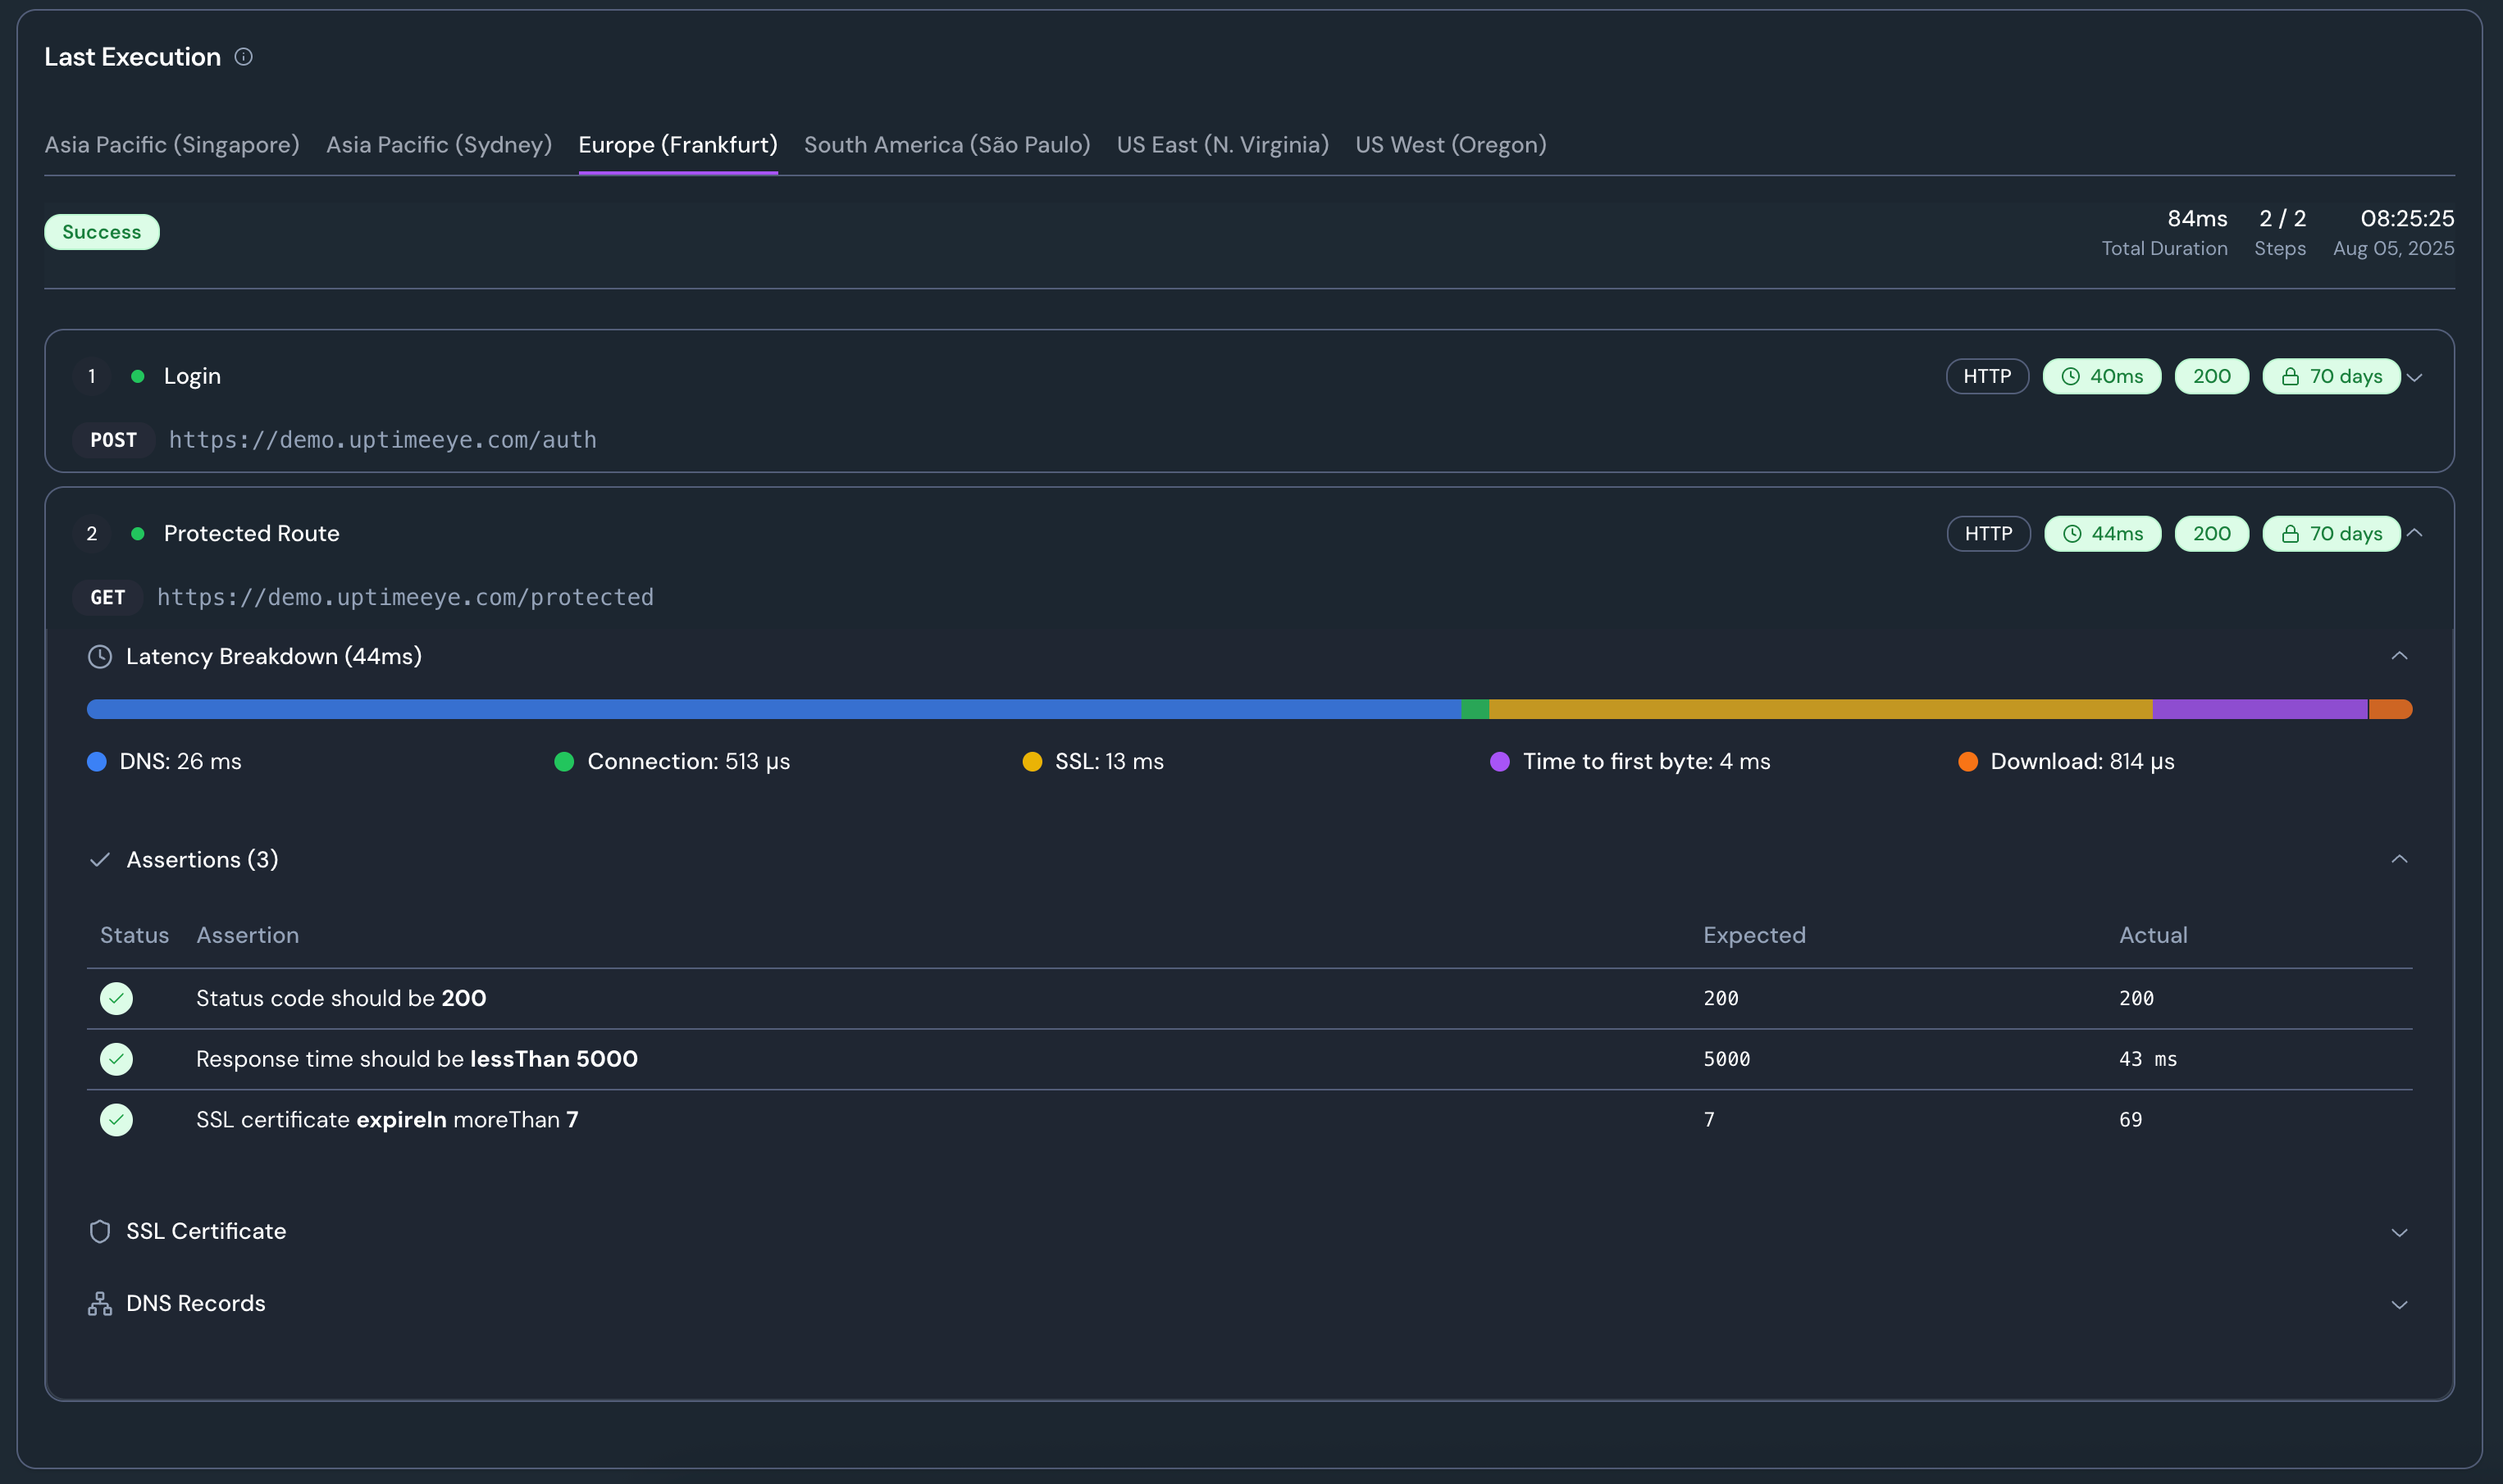The width and height of the screenshot is (2503, 1484).
Task: Switch to the US West (Oregon) tab
Action: point(1450,145)
